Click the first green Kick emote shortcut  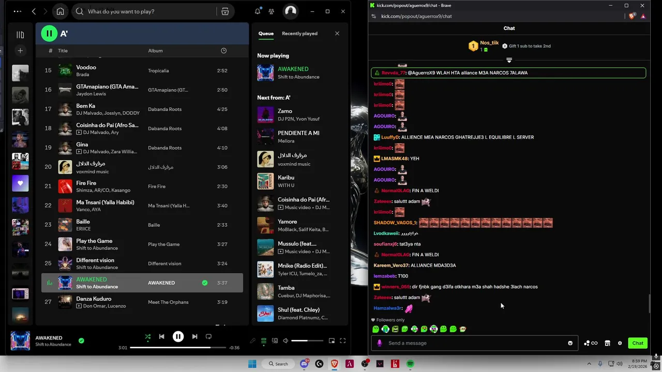point(376,329)
